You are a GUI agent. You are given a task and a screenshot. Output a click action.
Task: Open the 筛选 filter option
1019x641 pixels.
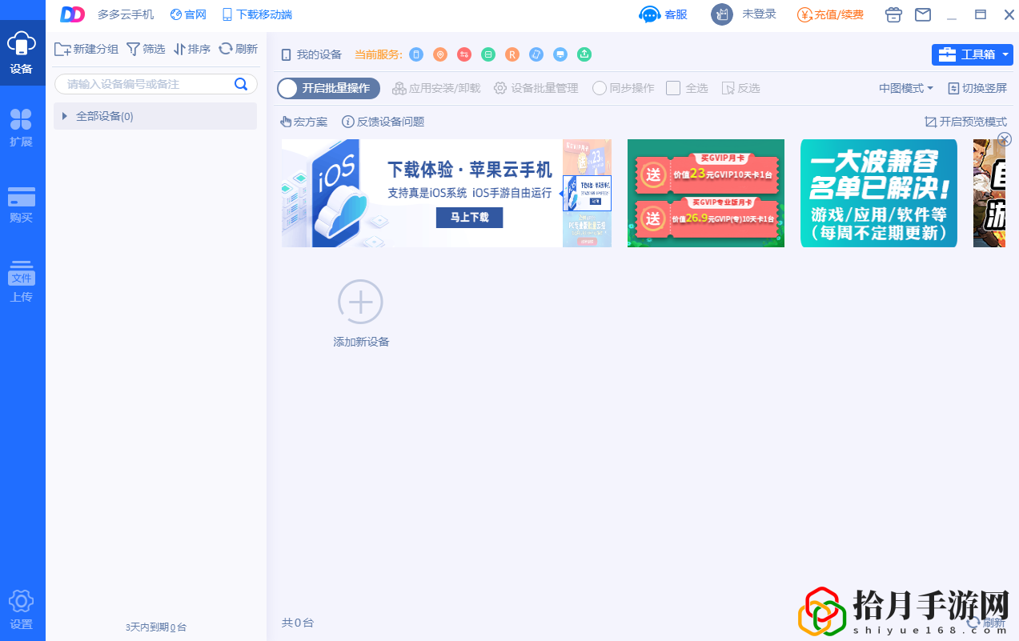click(146, 49)
